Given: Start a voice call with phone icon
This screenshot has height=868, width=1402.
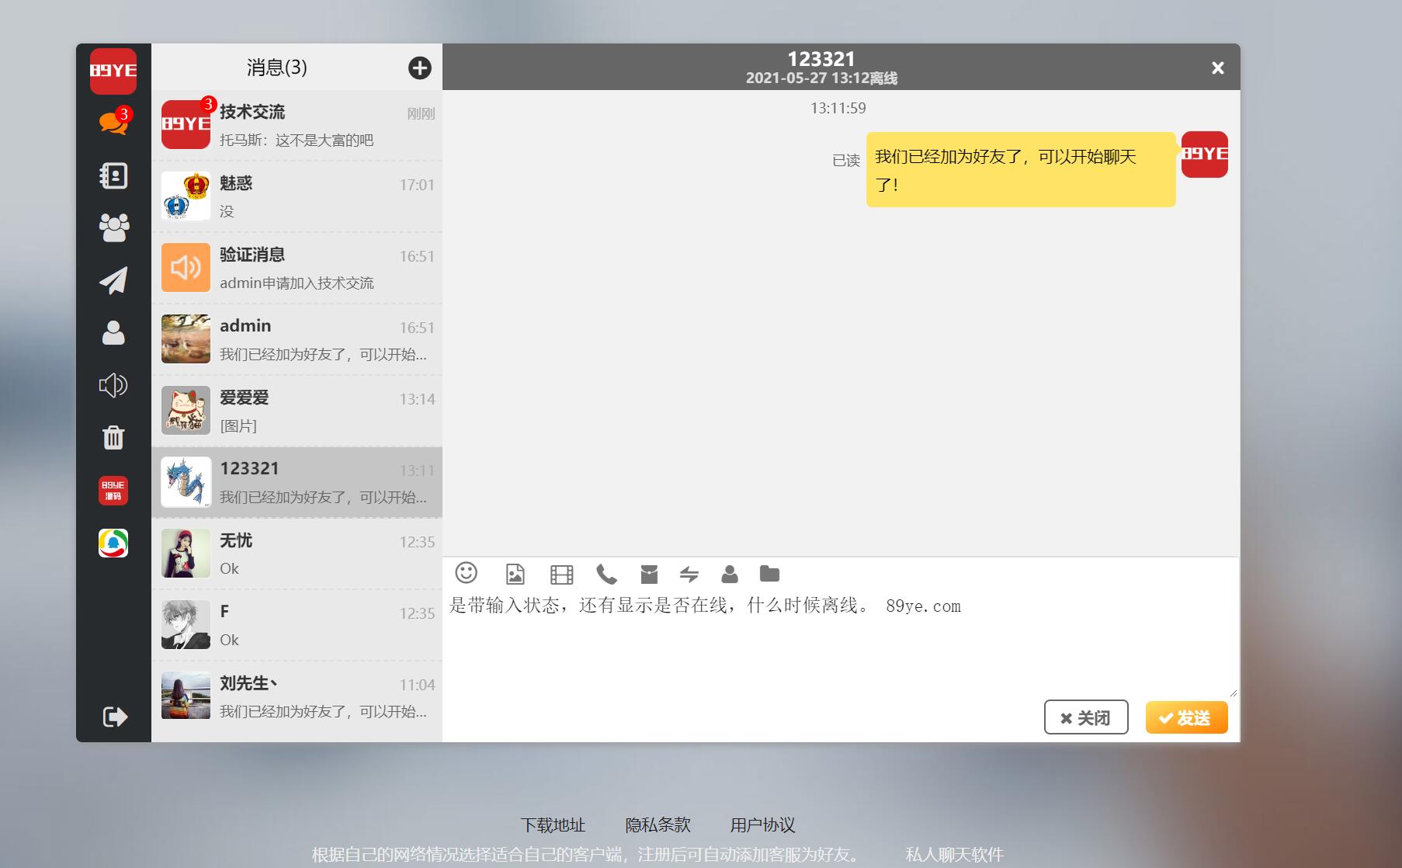Looking at the screenshot, I should point(606,575).
